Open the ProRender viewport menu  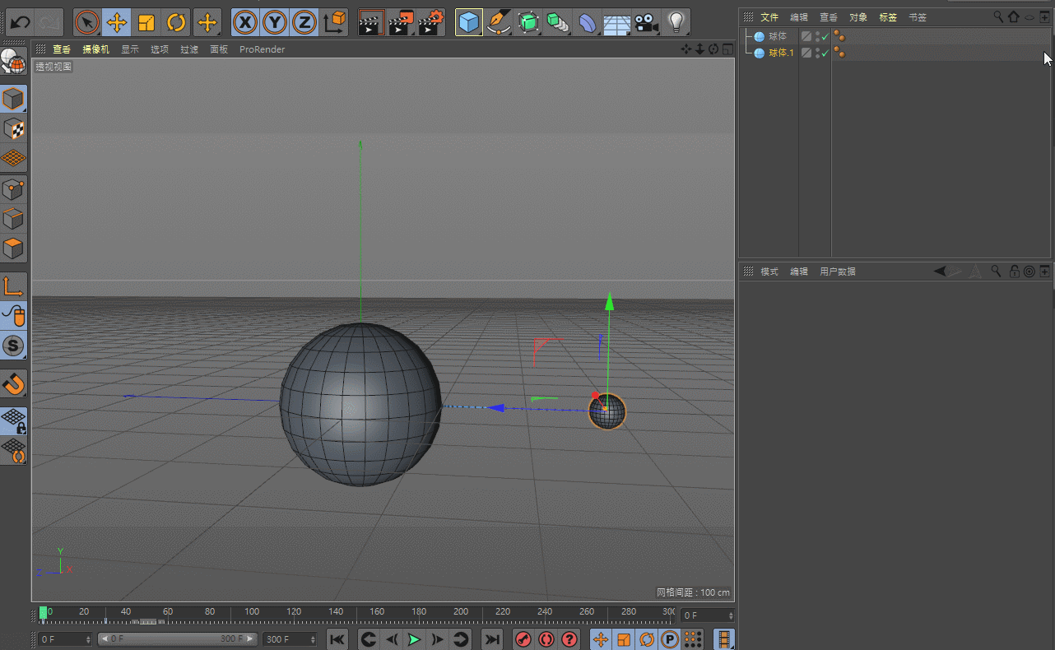pos(262,49)
